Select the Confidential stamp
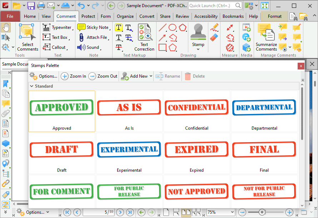 click(x=197, y=111)
